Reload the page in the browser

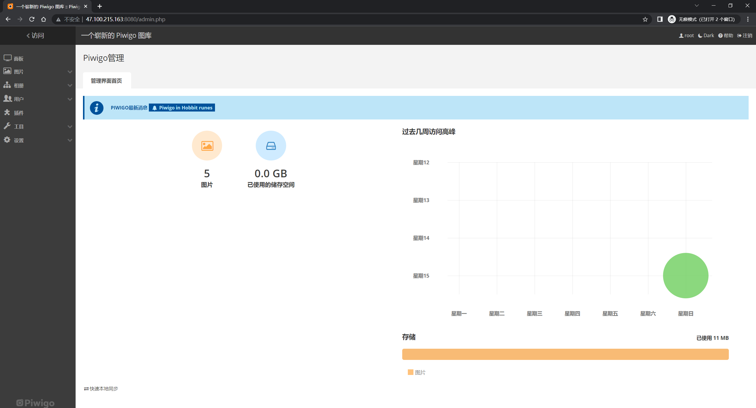(32, 19)
